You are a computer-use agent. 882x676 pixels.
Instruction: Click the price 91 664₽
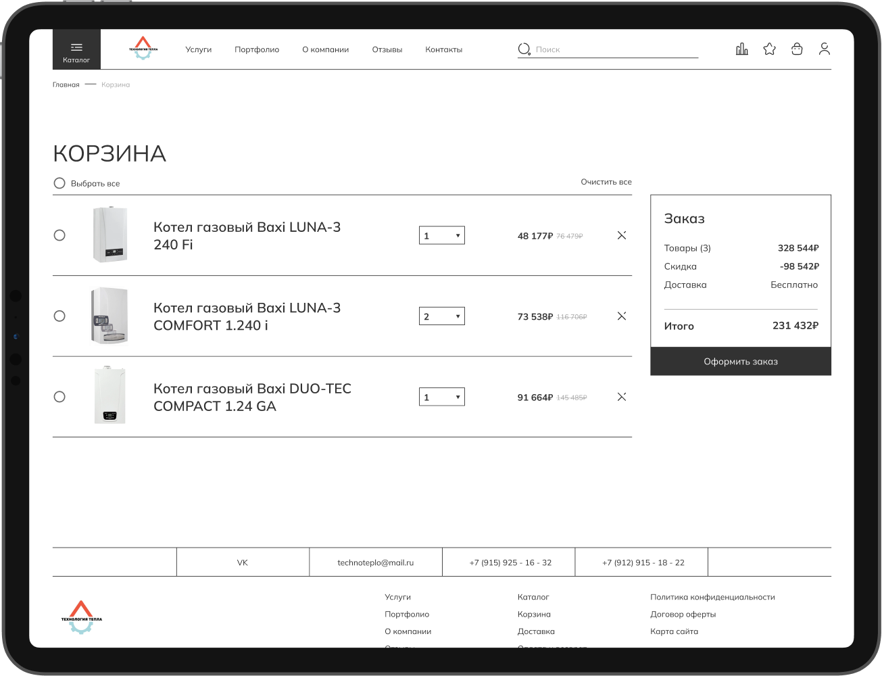coord(535,397)
